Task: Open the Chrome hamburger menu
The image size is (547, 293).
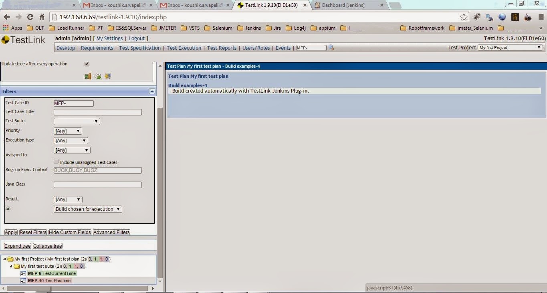Action: coord(540,17)
